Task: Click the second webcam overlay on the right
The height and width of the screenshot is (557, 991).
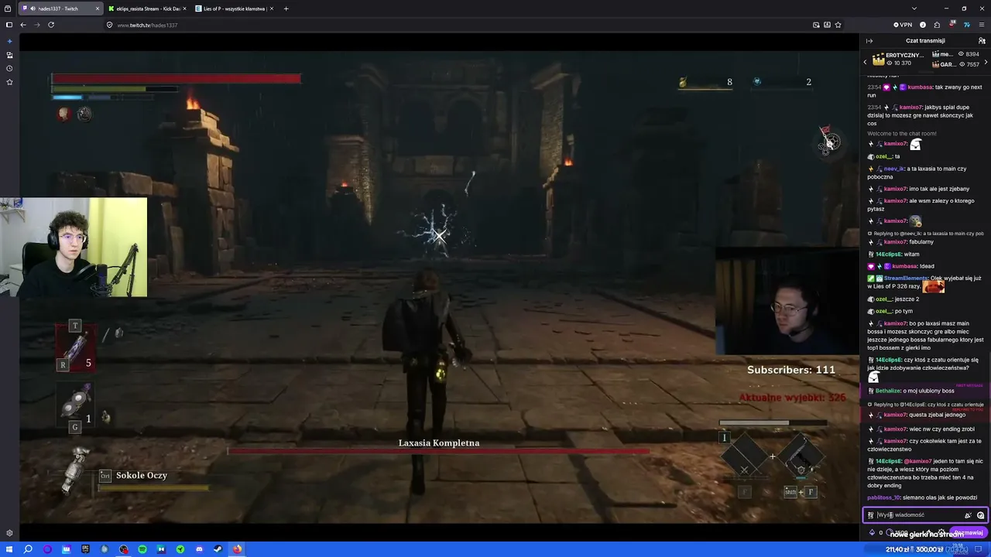Action: click(x=787, y=302)
